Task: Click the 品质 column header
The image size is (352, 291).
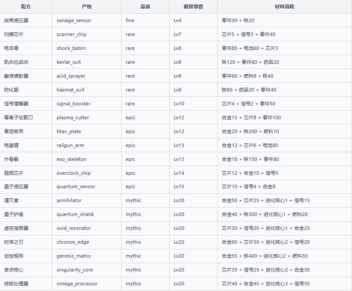Action: click(x=145, y=7)
